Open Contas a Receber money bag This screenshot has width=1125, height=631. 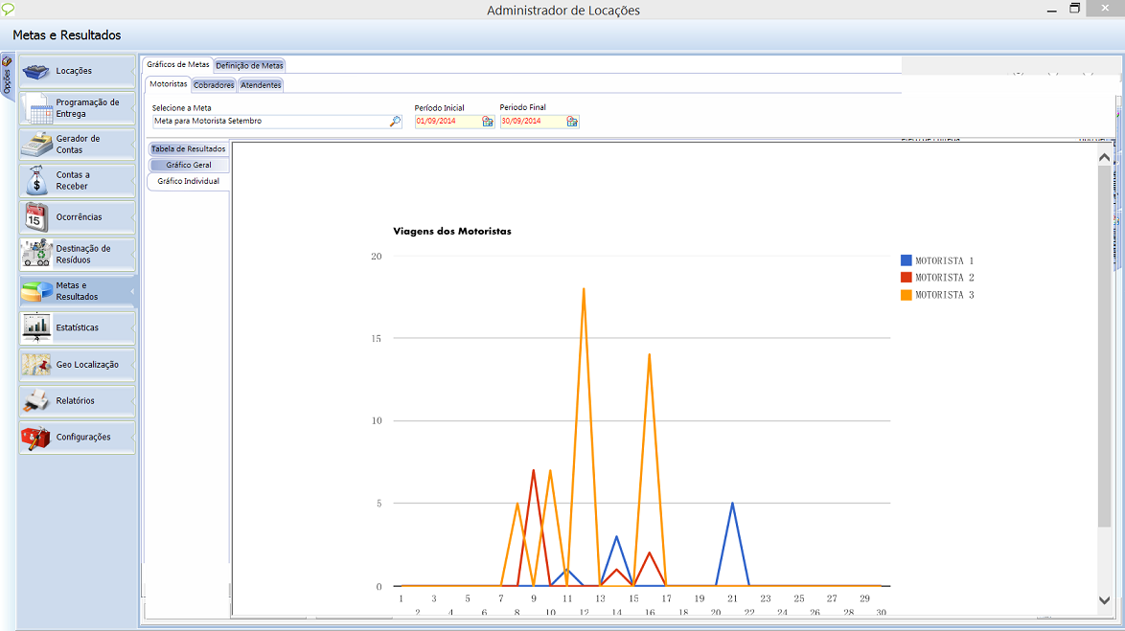[37, 181]
